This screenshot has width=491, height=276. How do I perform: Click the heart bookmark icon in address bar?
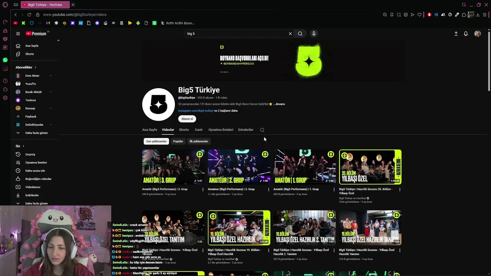click(x=419, y=15)
